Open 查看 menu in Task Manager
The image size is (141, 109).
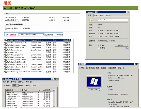coord(21,82)
